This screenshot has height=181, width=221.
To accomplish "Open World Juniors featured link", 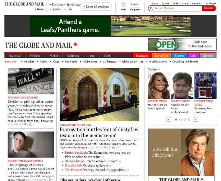I will pyautogui.click(x=158, y=61).
